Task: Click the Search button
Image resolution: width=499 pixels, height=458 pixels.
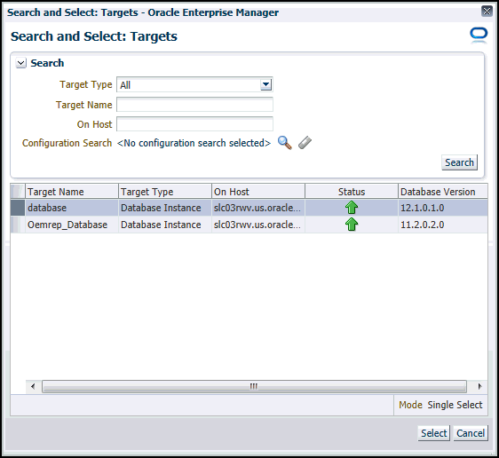Action: click(459, 162)
